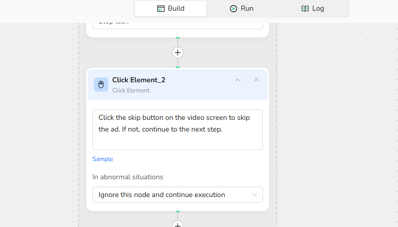Collapse the Click Element_2 node with the chevron
Image resolution: width=398 pixels, height=227 pixels.
(x=238, y=80)
